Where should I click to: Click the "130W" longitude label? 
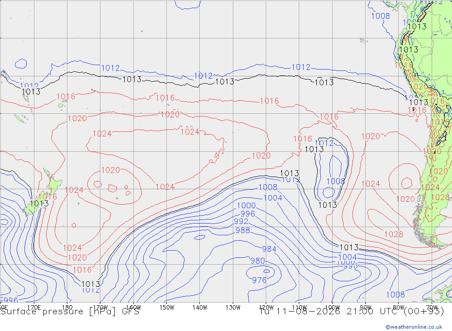click(233, 308)
